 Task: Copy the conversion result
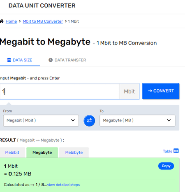[166, 166]
